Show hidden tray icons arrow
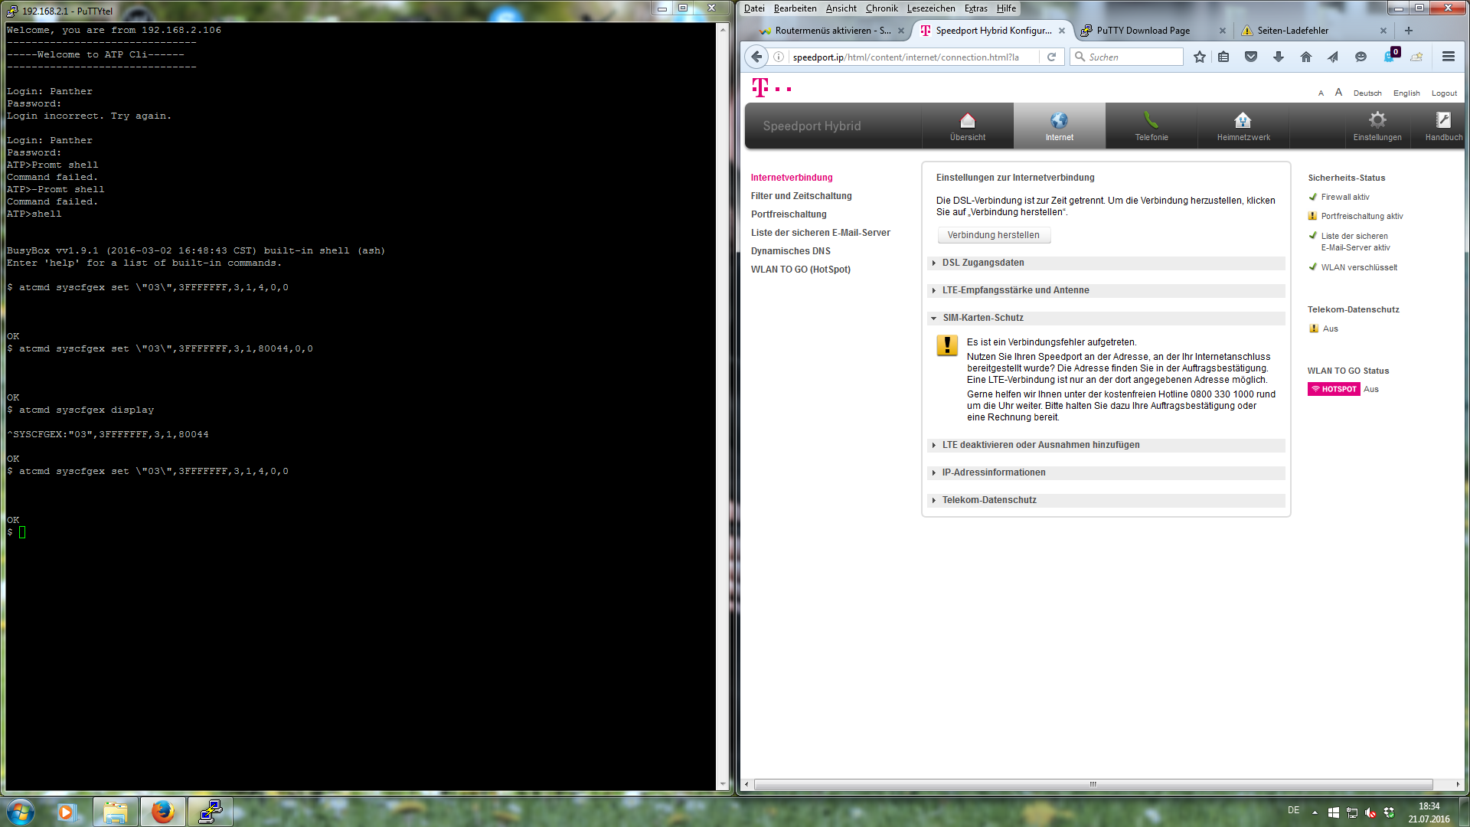1470x827 pixels. click(x=1315, y=812)
